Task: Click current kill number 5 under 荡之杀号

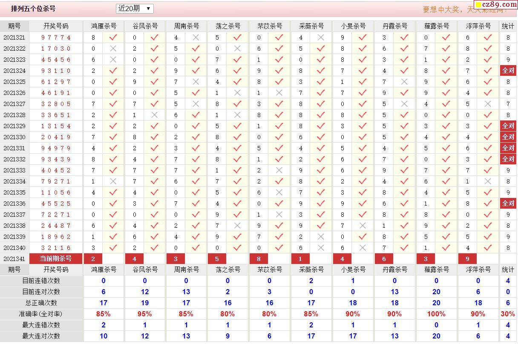Action: [217, 259]
